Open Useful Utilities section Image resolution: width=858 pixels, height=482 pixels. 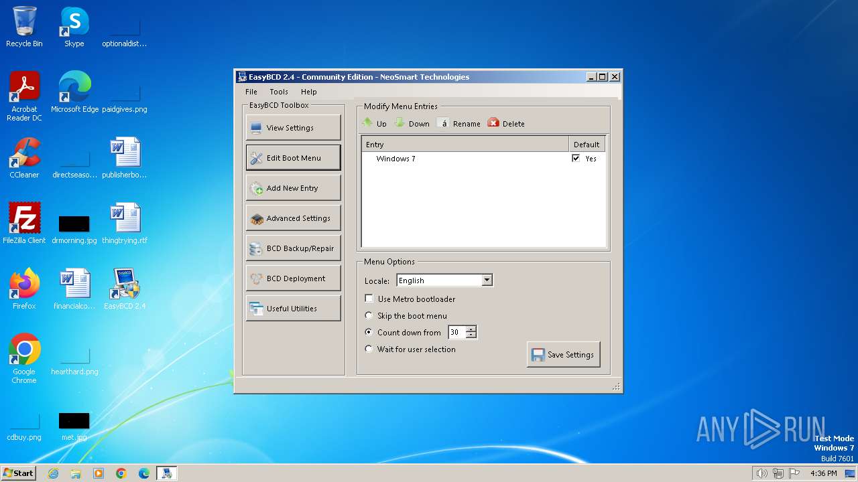click(293, 308)
